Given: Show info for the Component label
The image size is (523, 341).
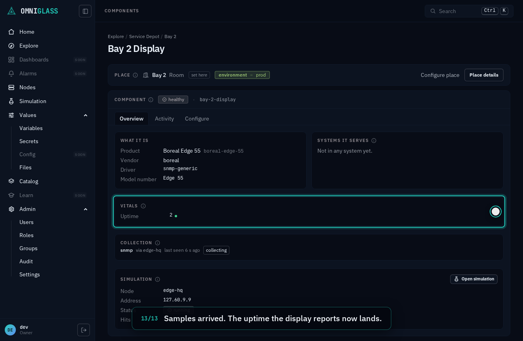Looking at the screenshot, I should [x=151, y=100].
